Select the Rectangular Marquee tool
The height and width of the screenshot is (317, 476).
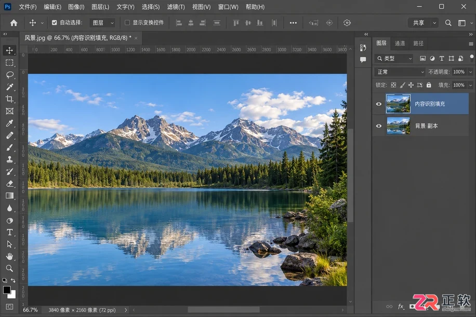(9, 63)
